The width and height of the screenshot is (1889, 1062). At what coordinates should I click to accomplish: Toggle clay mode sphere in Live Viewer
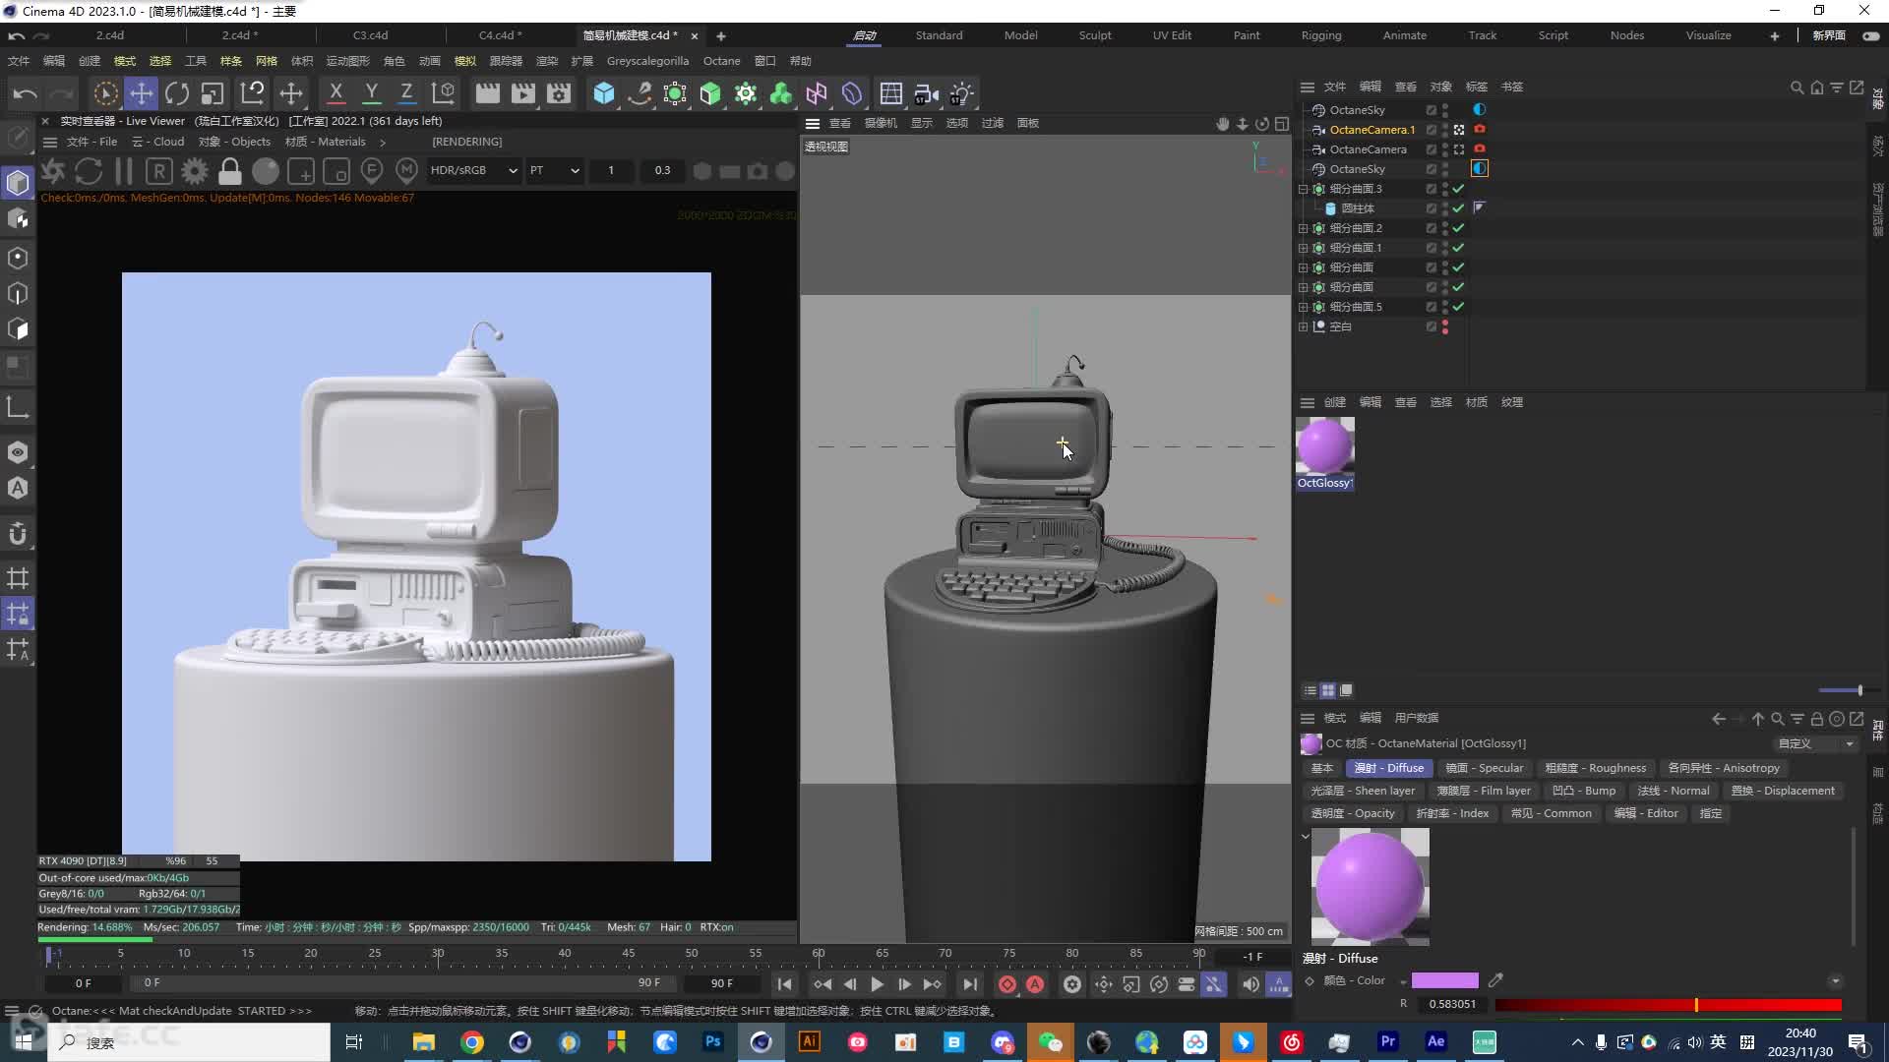tap(266, 171)
